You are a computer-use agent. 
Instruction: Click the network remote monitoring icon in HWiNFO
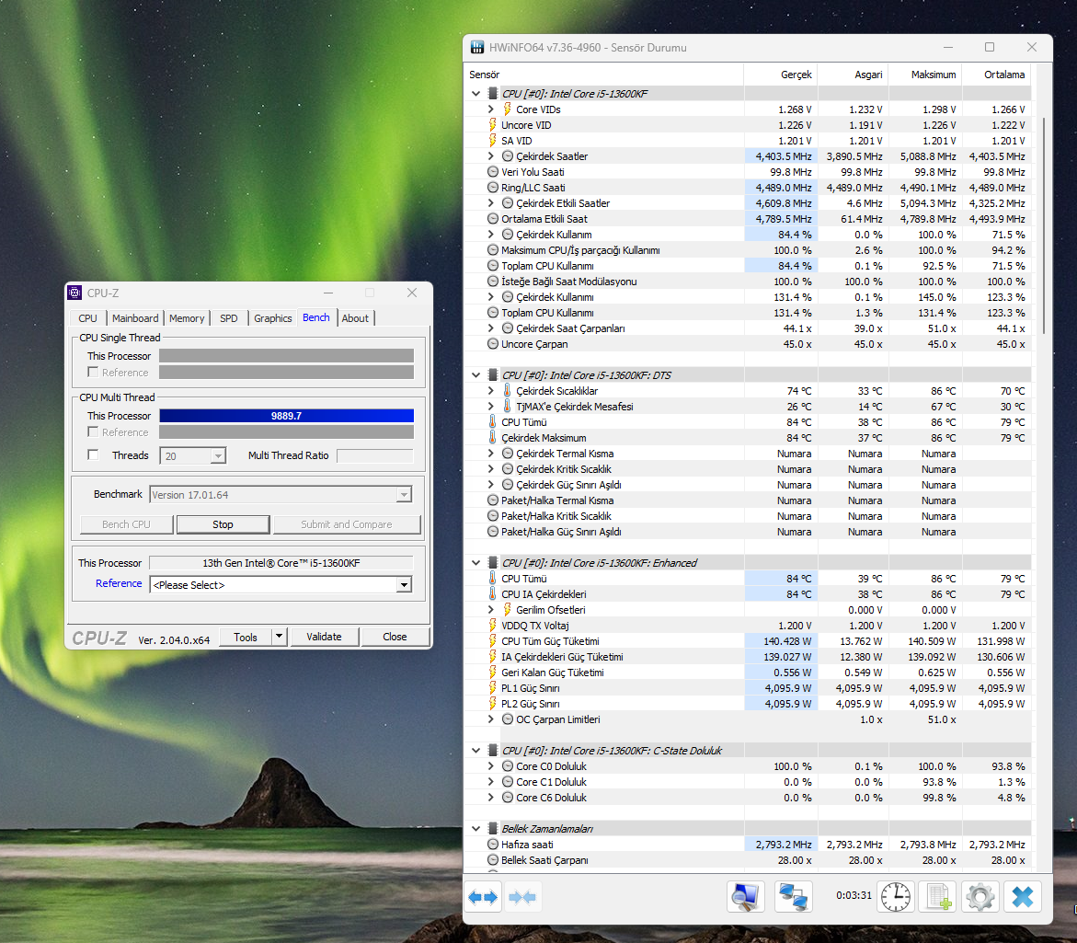click(794, 897)
